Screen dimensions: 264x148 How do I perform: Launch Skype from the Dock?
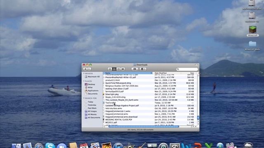50,146
